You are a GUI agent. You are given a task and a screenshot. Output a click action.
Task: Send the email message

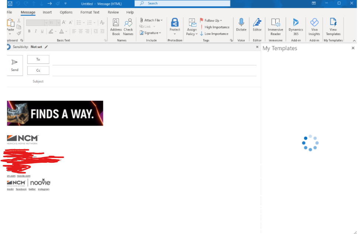15,65
